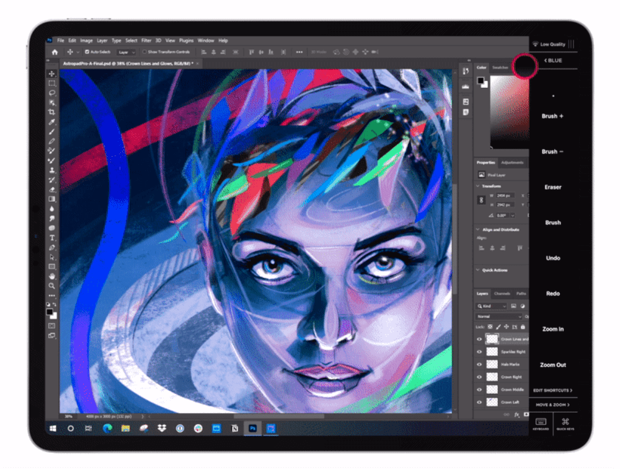Click the Color panel foreground swatch
The width and height of the screenshot is (620, 469).
click(x=480, y=81)
